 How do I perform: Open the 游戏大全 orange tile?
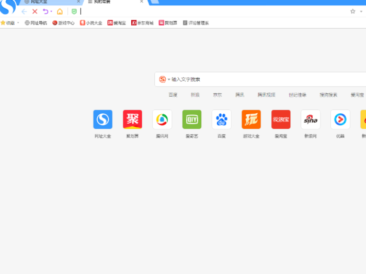[251, 120]
